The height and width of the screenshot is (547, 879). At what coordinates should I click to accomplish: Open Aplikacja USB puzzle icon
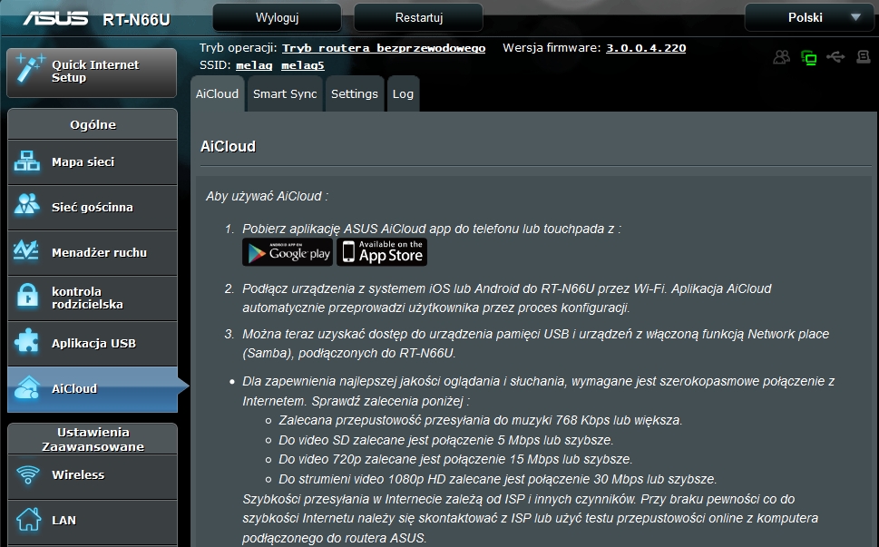[x=27, y=342]
